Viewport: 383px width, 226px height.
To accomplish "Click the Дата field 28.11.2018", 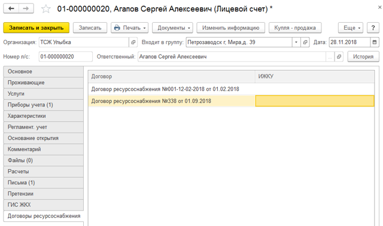I will point(349,42).
